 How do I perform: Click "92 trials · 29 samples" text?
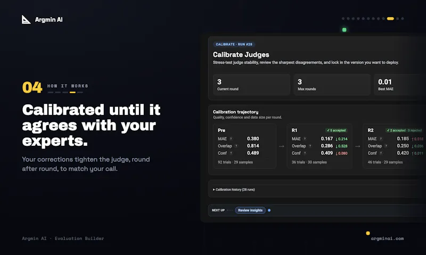point(235,162)
